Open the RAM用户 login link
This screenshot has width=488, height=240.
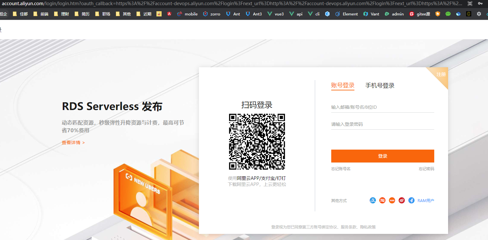(426, 200)
